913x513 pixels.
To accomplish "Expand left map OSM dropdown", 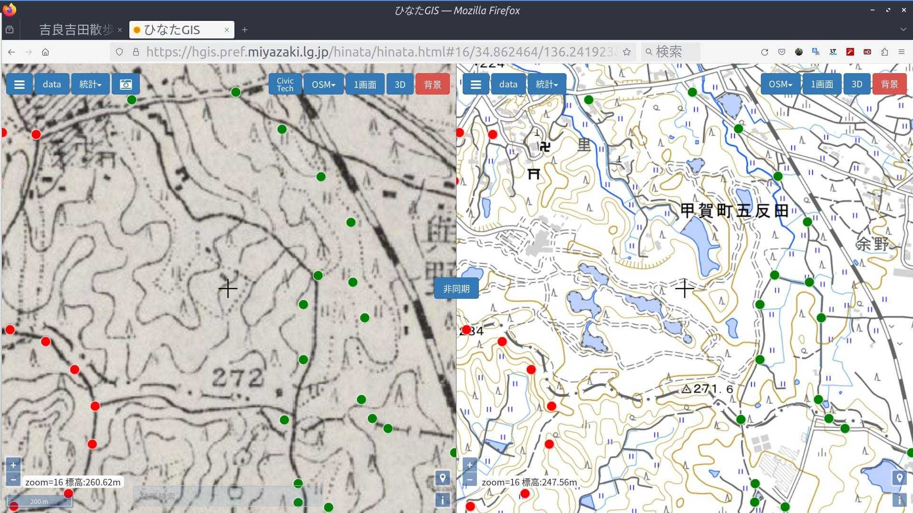I will [323, 85].
